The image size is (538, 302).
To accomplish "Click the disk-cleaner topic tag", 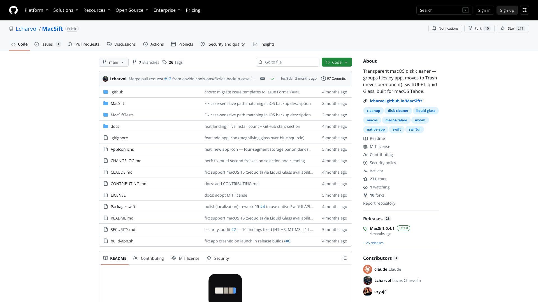I will click(398, 111).
